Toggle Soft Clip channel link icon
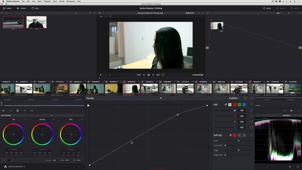The image size is (302, 170). pos(230,136)
